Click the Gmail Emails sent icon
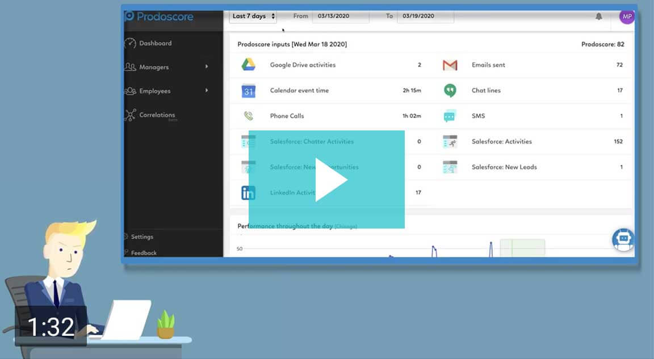Viewport: 654px width, 359px height. 450,65
